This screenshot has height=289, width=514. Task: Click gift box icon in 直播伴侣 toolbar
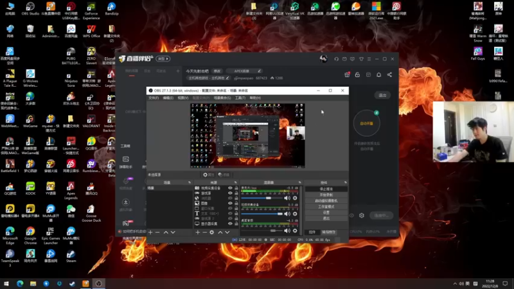click(x=347, y=74)
